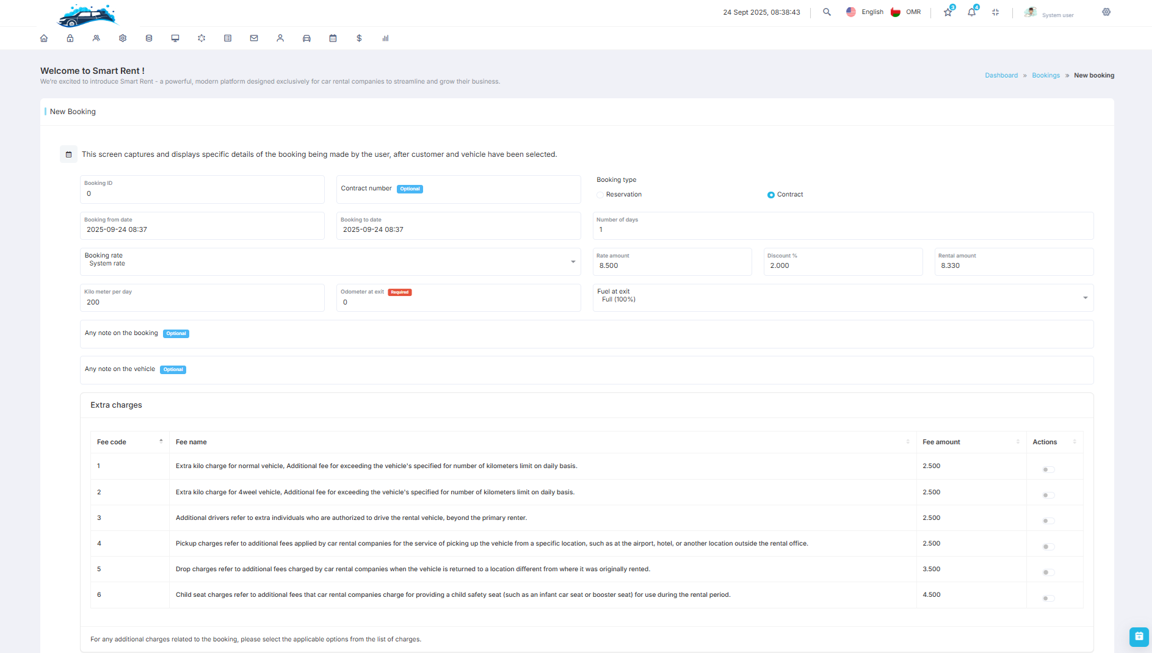The image size is (1152, 653).
Task: Enable the child seat charge toggle
Action: pyautogui.click(x=1048, y=599)
